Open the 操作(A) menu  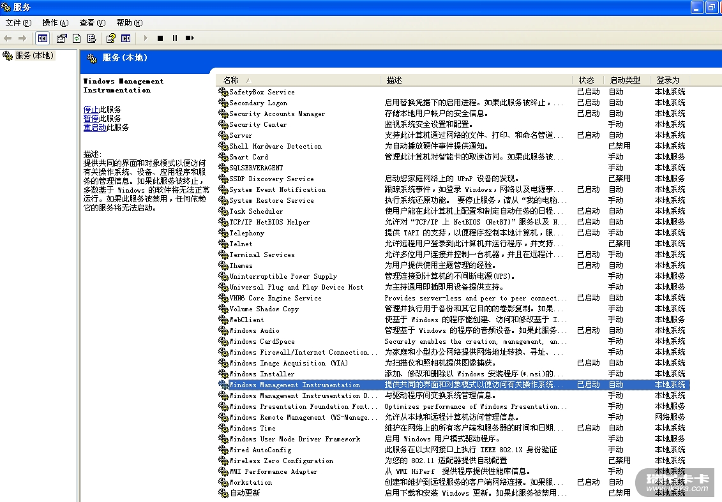56,22
